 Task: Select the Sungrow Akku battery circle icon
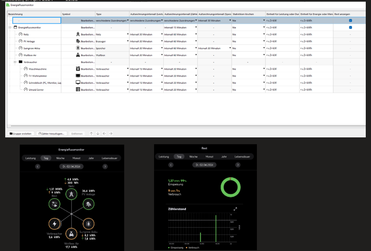88,224
